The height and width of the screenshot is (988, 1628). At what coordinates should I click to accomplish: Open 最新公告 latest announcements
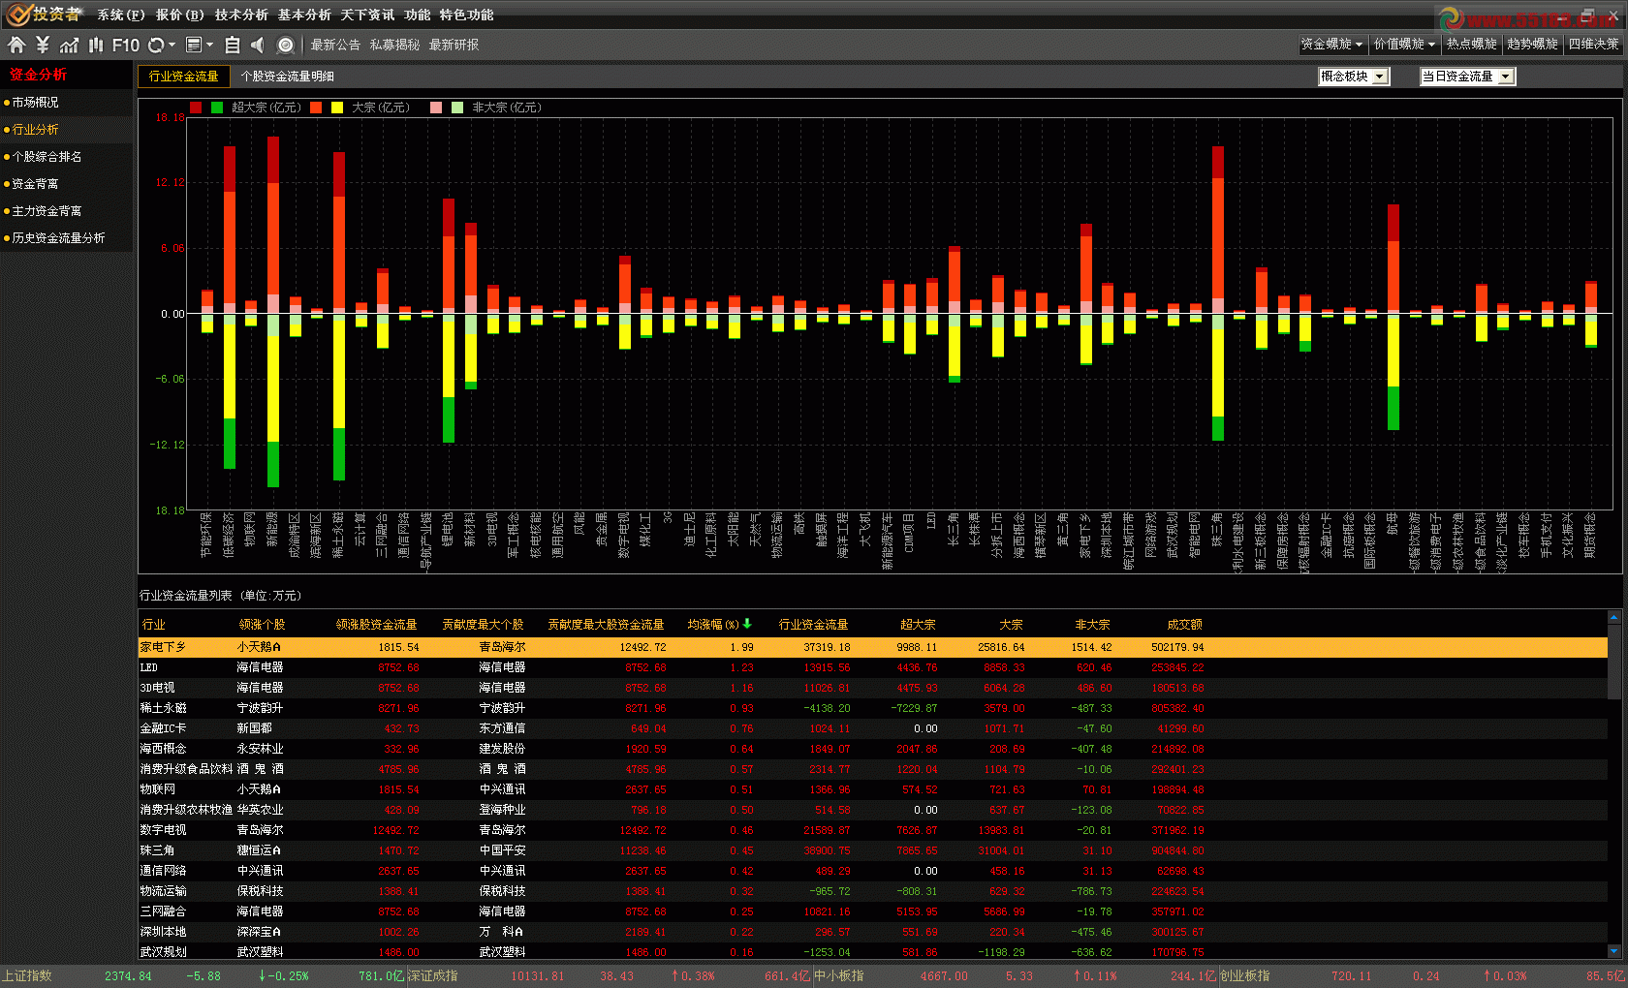[x=335, y=45]
